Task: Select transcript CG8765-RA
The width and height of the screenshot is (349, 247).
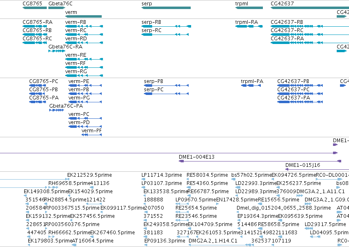Action: [35, 26]
